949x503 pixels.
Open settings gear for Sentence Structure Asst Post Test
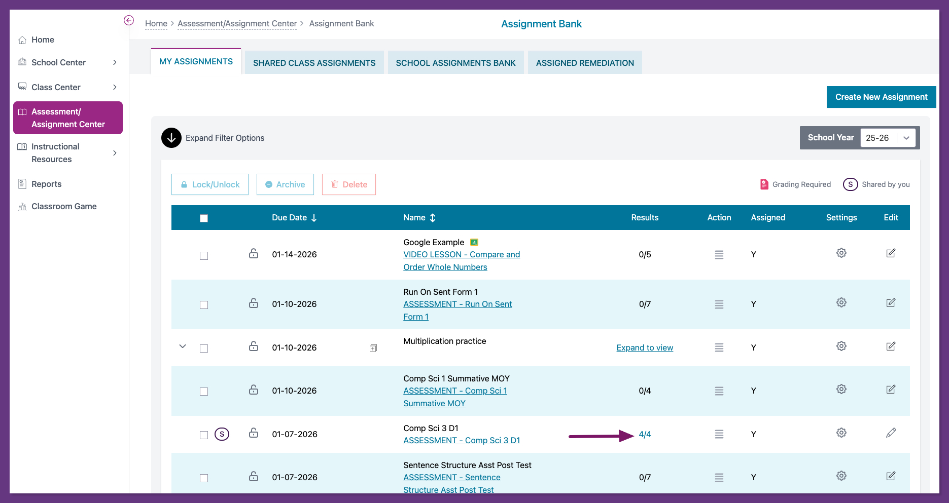click(841, 476)
